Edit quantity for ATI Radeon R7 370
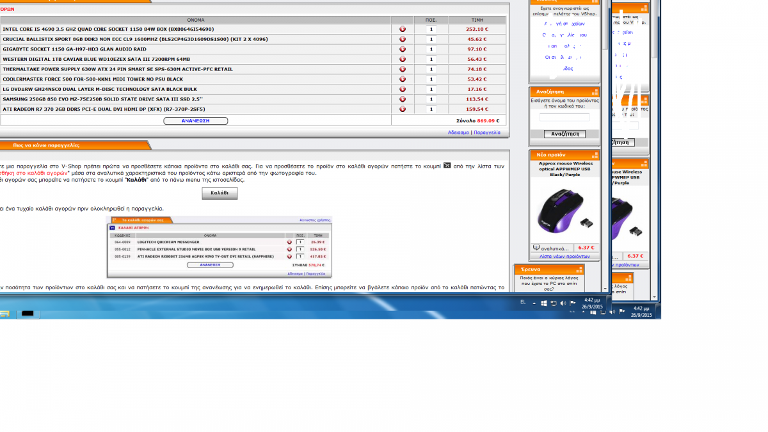The width and height of the screenshot is (768, 432). pyautogui.click(x=431, y=109)
